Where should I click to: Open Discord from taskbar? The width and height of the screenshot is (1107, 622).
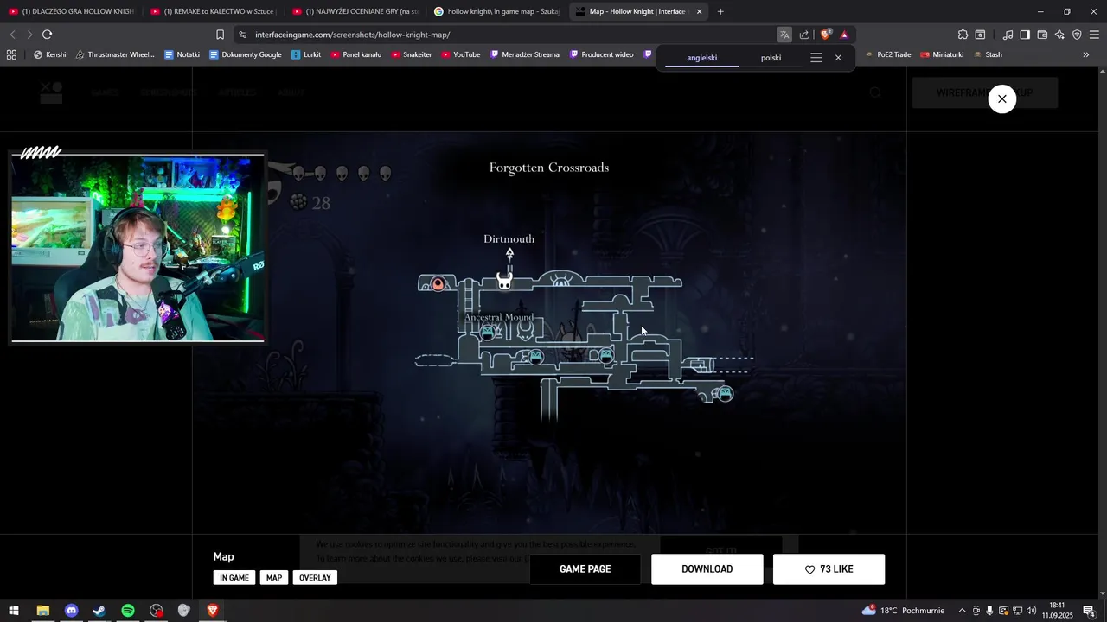click(71, 611)
